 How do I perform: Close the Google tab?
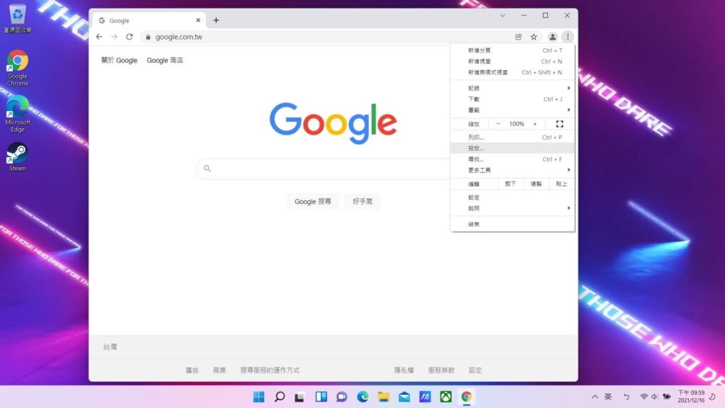[198, 21]
